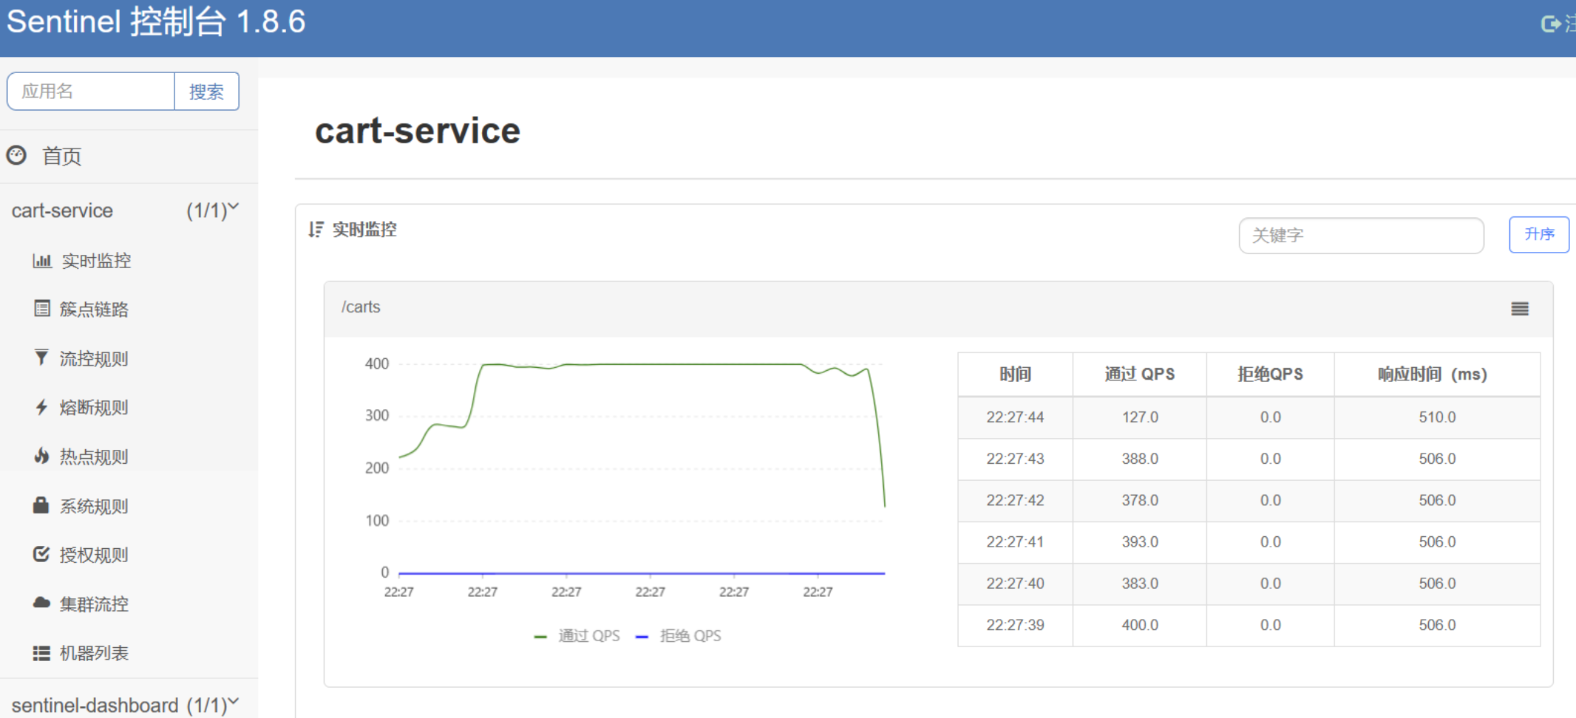Click the 通过 QPS column header

click(1140, 375)
